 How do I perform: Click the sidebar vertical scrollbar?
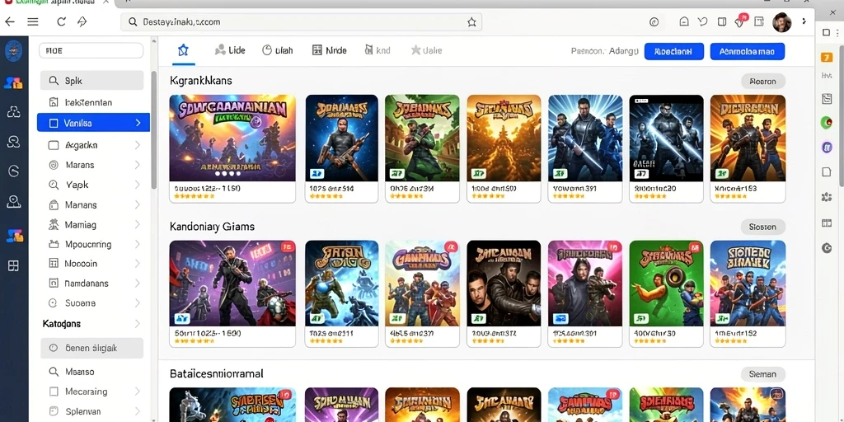[154, 129]
